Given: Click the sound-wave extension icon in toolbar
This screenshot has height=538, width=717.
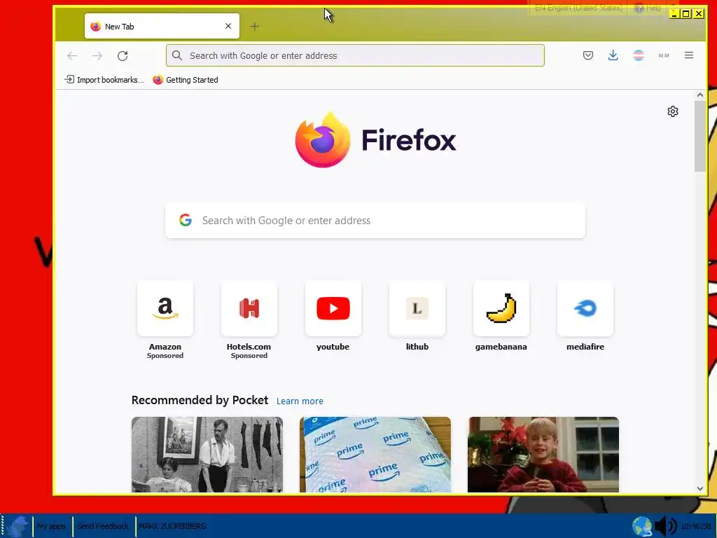Looking at the screenshot, I should [664, 55].
